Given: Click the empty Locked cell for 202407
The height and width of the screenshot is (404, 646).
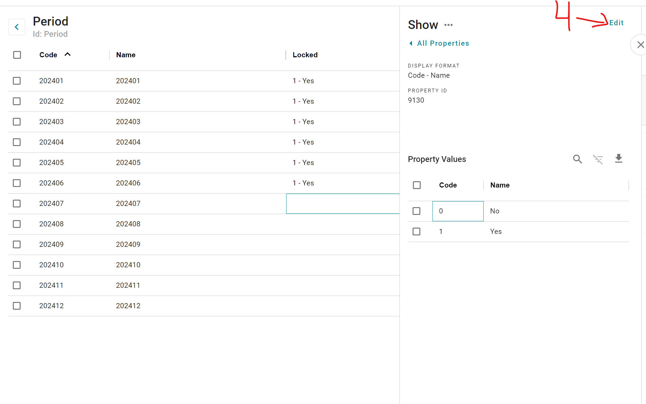Looking at the screenshot, I should (342, 204).
